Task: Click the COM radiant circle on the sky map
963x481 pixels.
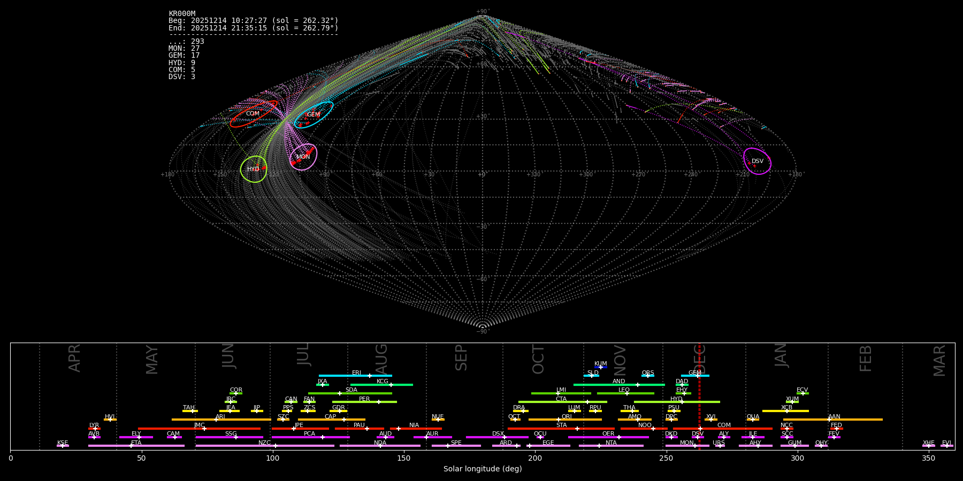Action: coord(254,114)
